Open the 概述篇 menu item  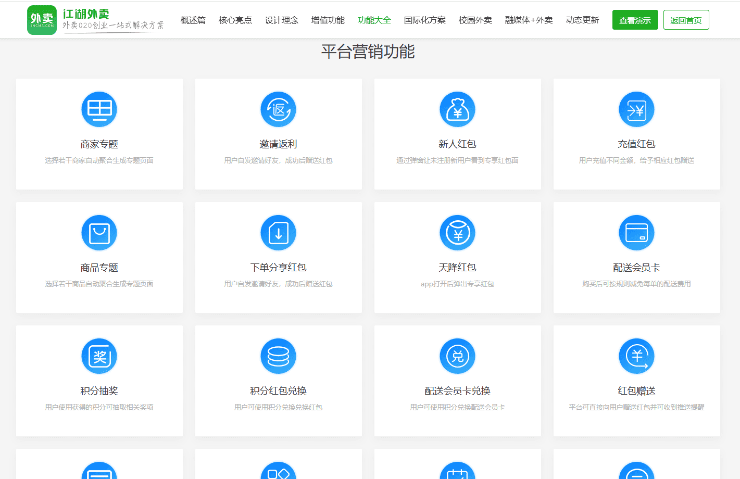pyautogui.click(x=193, y=20)
